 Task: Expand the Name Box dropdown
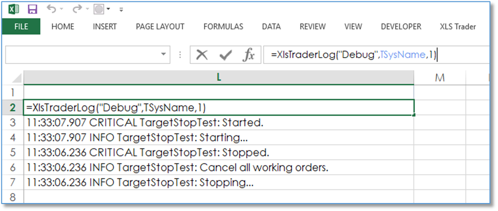[x=164, y=55]
